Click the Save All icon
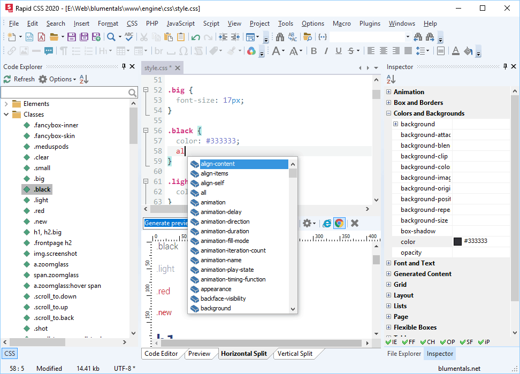Viewport: 520px width, 374px height. click(84, 37)
